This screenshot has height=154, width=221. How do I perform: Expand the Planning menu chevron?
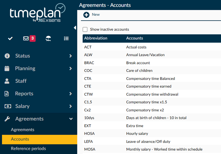coord(71,69)
